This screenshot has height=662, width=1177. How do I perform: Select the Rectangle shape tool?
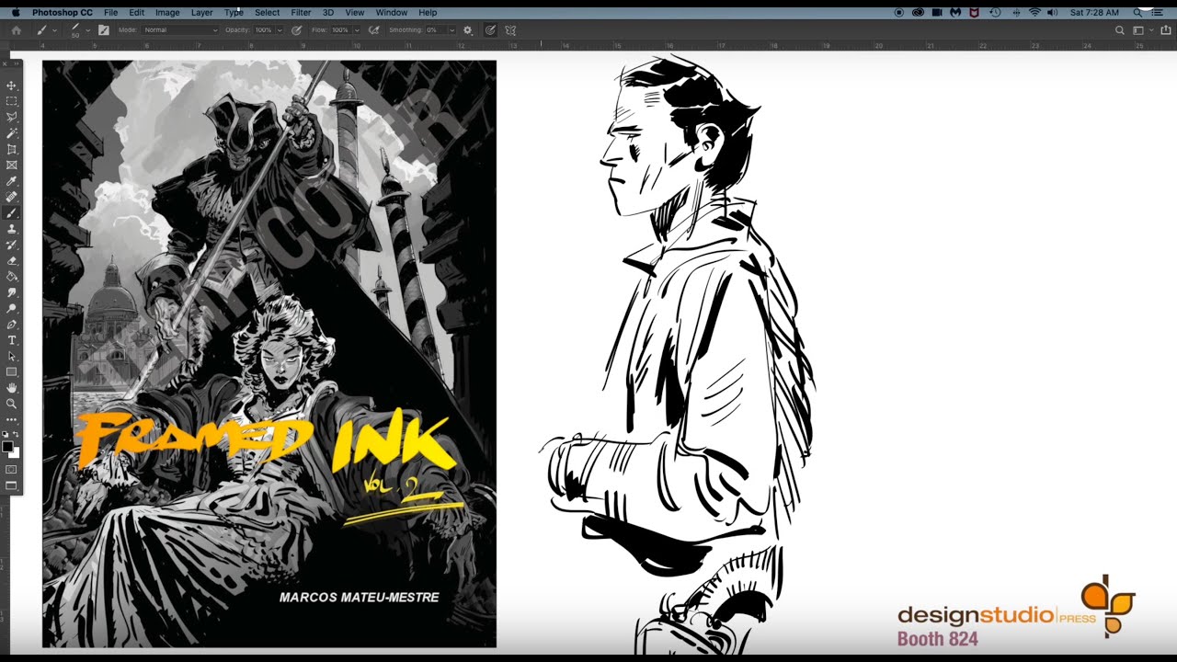tap(12, 371)
